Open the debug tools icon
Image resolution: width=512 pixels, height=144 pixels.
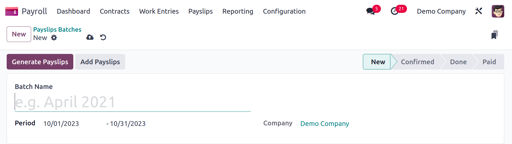479,11
